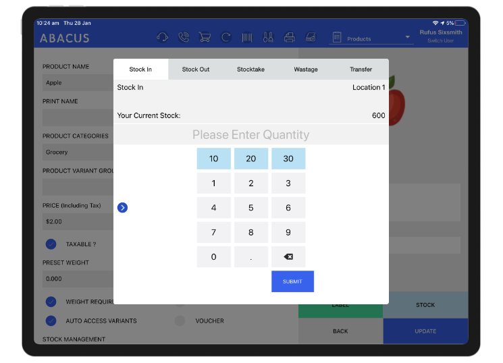
Task: Click the refresh icon in toolbar
Action: [225, 38]
